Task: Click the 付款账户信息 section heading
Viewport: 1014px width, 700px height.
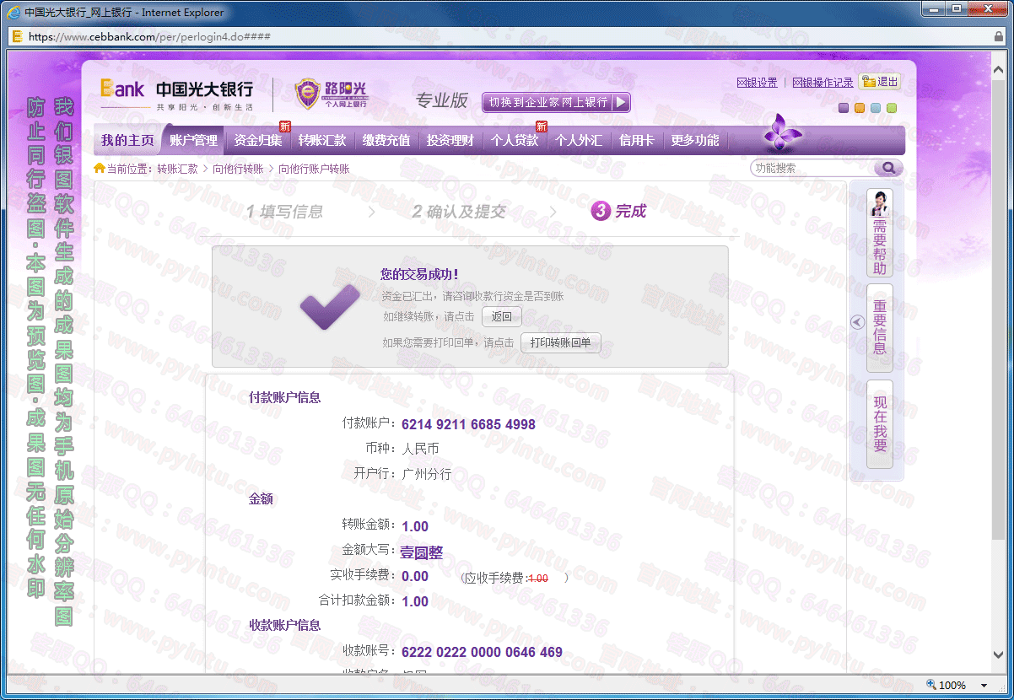Action: coord(285,397)
